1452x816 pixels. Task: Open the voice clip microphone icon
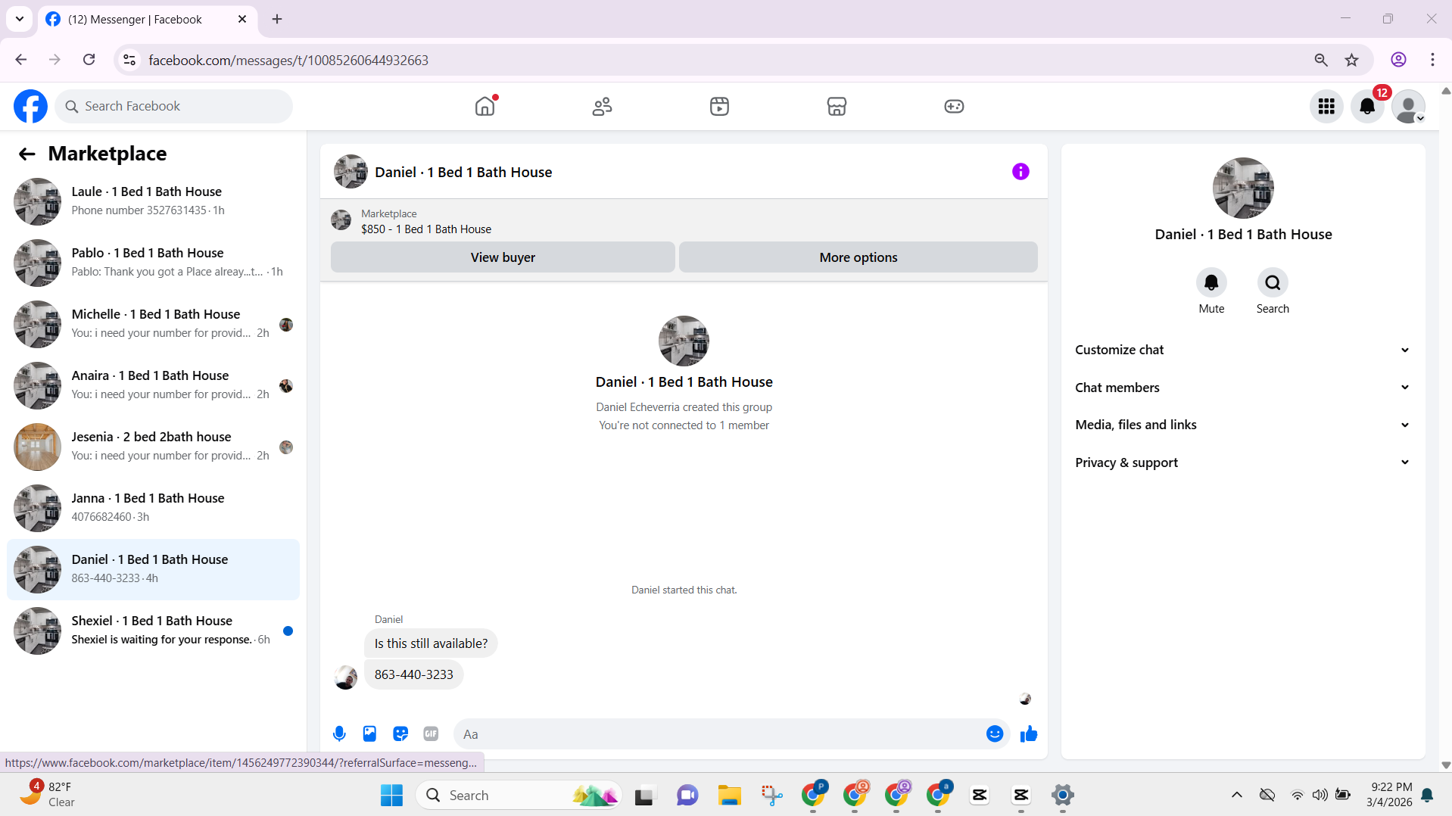[x=339, y=733]
